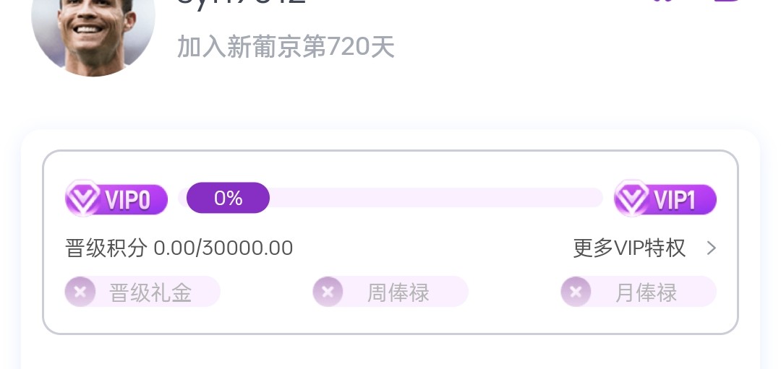Click the VIP1 diamond emblem icon
Screen dimensions: 781x369
pyautogui.click(x=632, y=199)
